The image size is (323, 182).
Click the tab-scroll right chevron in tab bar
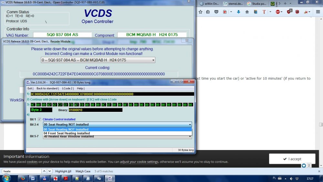[279, 4]
